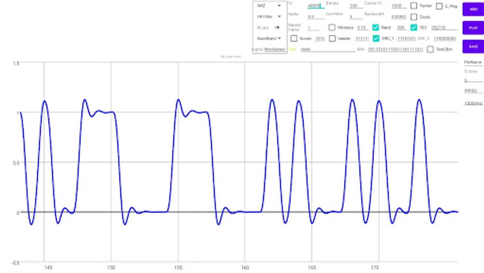Click the Header bits field
Image resolution: width=484 pixels, height=273 pixels.
point(362,39)
